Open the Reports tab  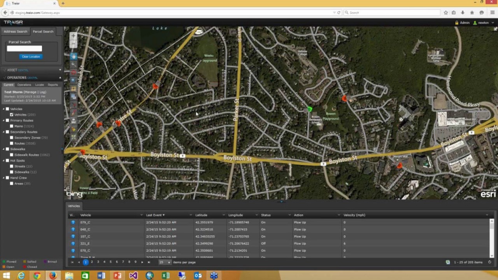coord(53,85)
